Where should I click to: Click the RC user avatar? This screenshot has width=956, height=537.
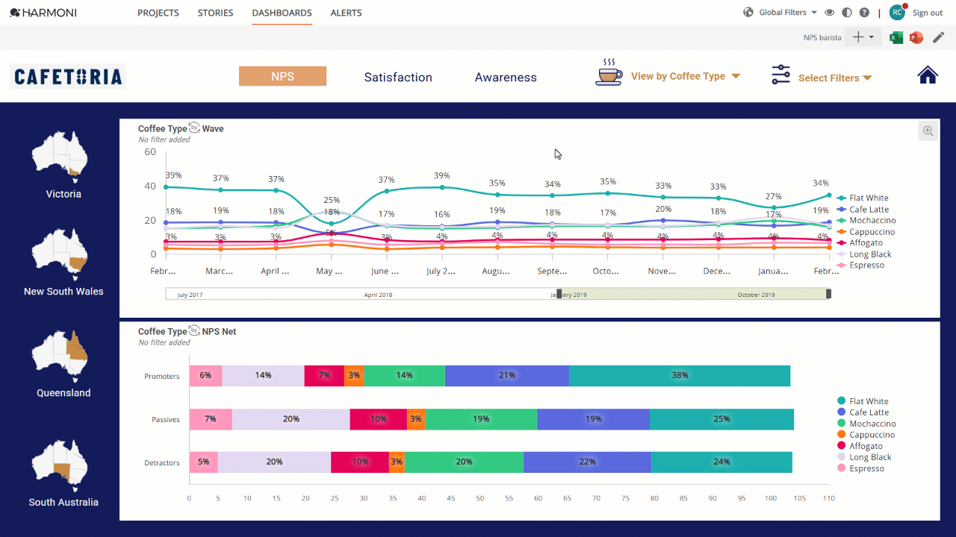coord(897,12)
